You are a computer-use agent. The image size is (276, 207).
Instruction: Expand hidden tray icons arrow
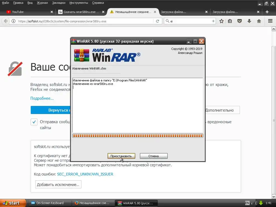click(256, 203)
